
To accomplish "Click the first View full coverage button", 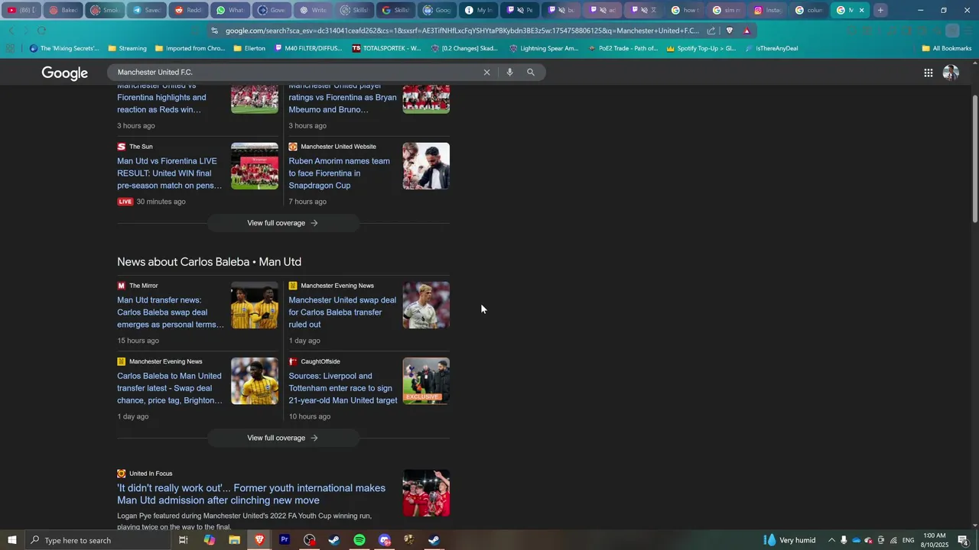I will click(x=282, y=223).
